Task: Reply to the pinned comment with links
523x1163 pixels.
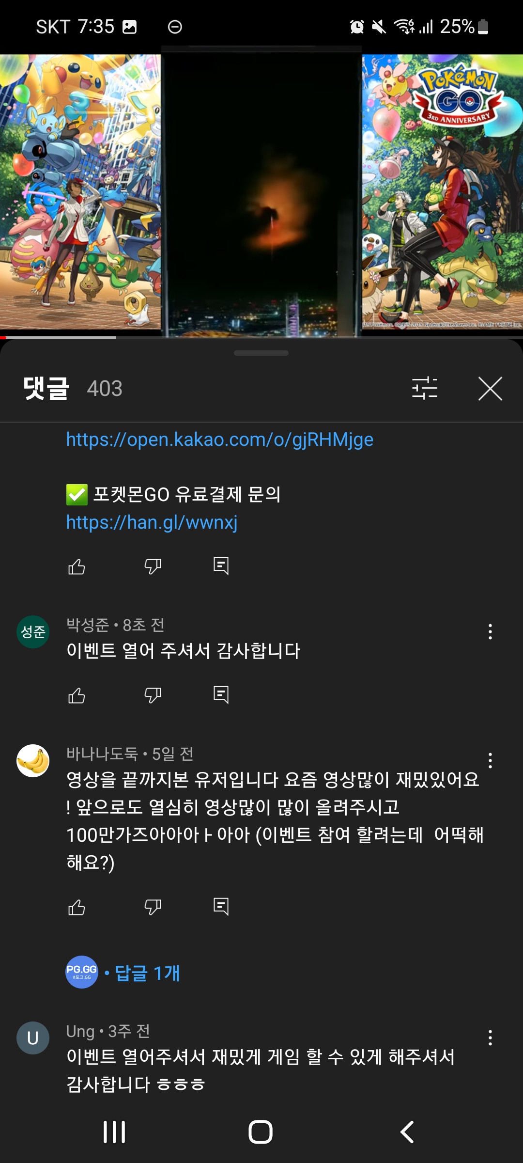Action: click(x=221, y=566)
